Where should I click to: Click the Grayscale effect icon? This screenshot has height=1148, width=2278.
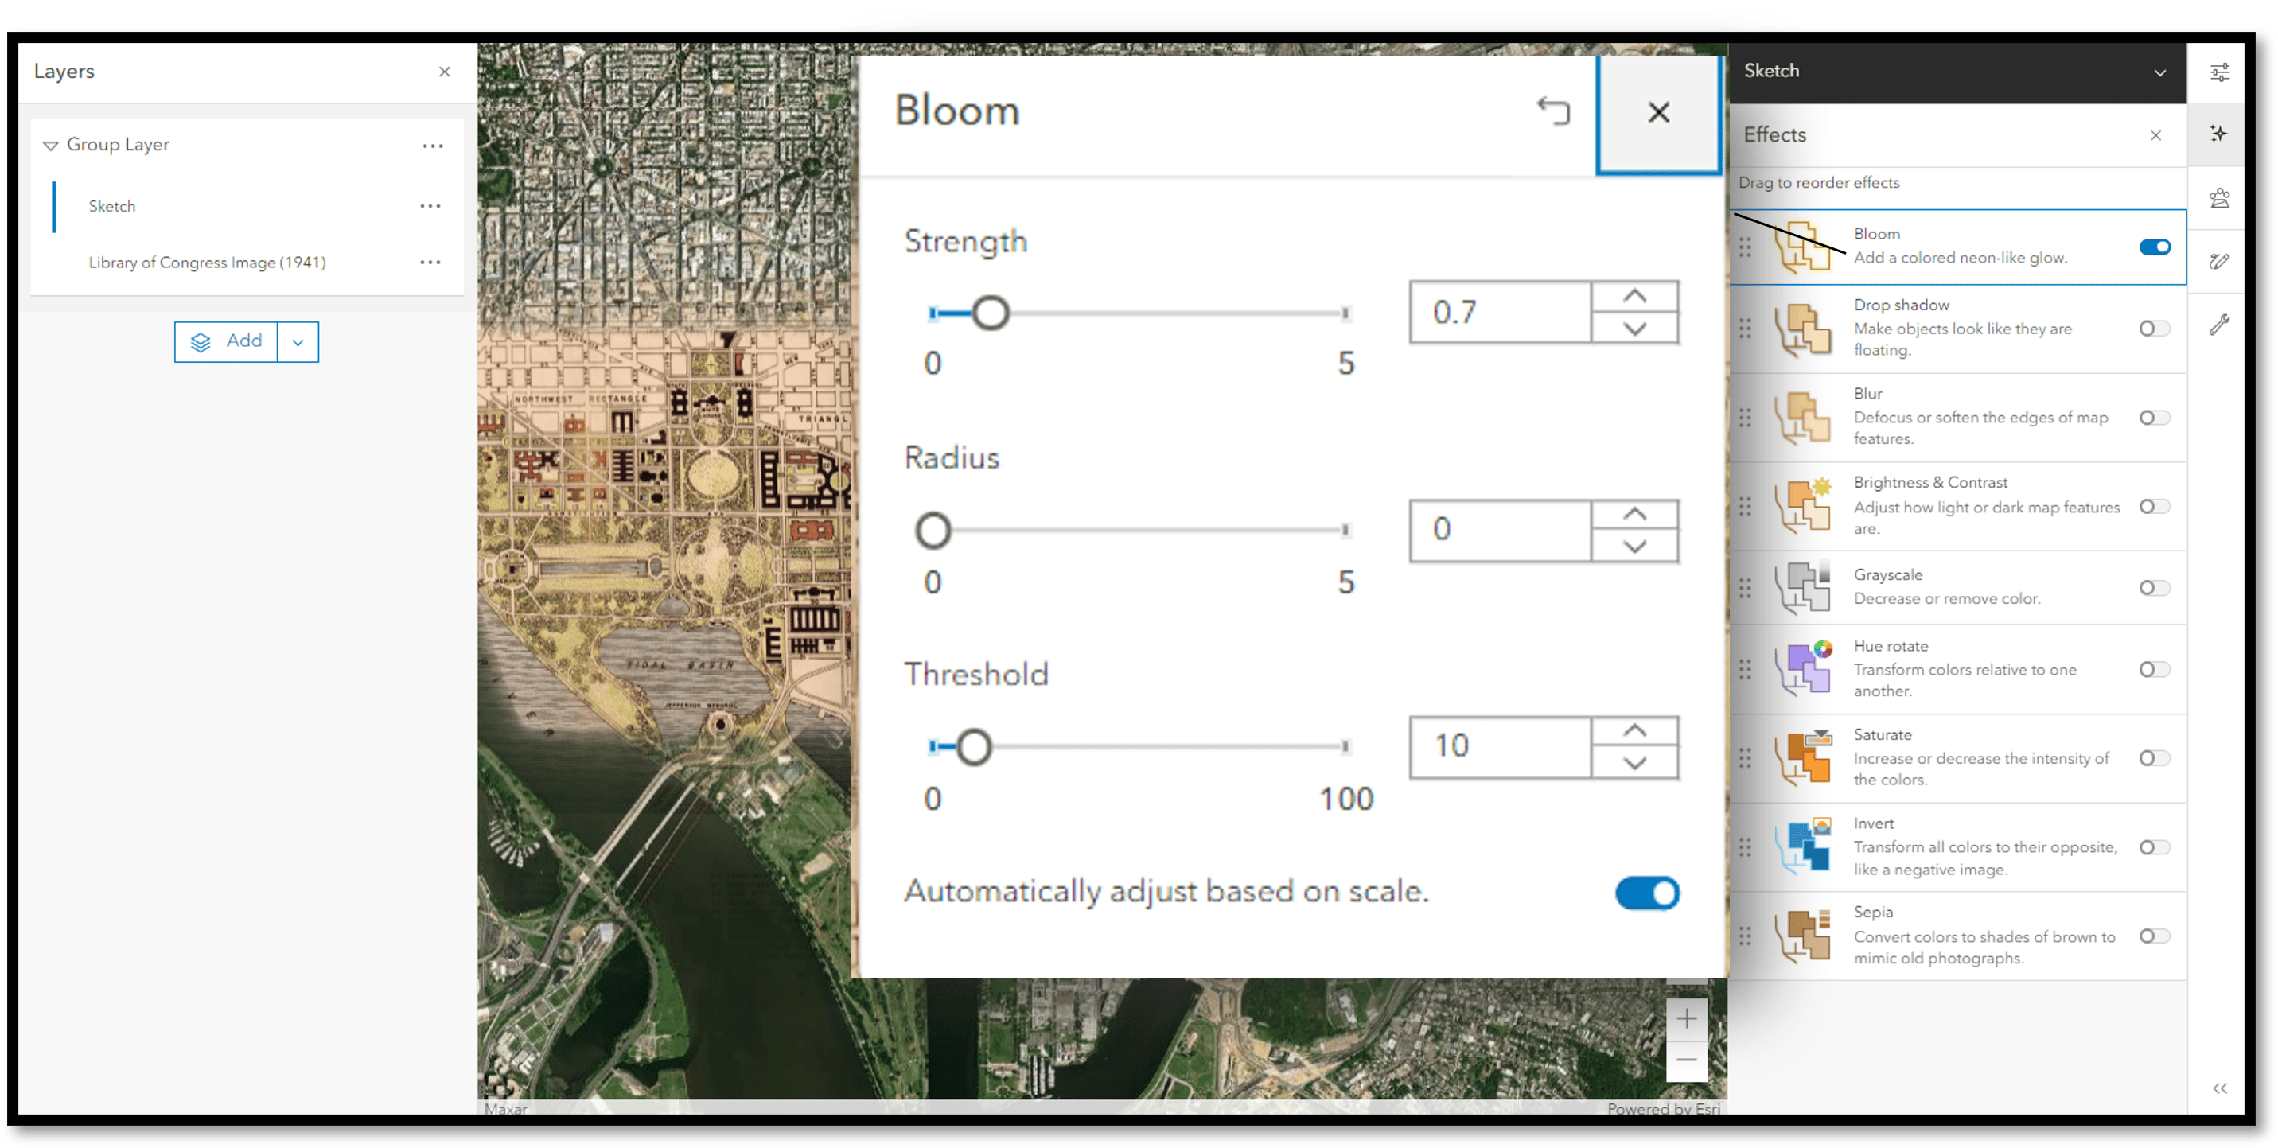tap(1804, 590)
